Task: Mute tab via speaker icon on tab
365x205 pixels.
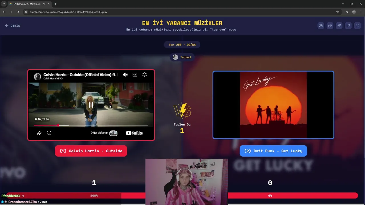Action: click(44, 4)
